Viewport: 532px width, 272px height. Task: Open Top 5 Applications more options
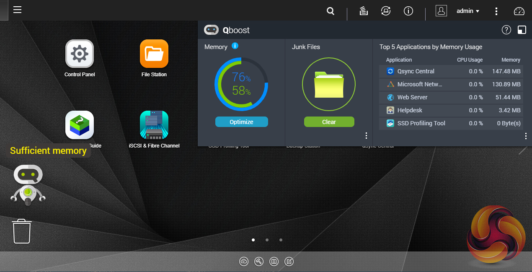[526, 135]
